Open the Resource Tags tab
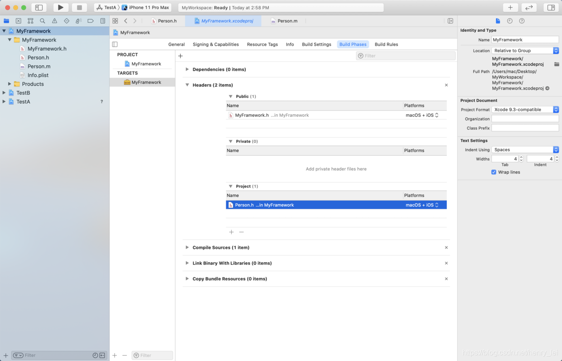The image size is (562, 361). pos(262,44)
